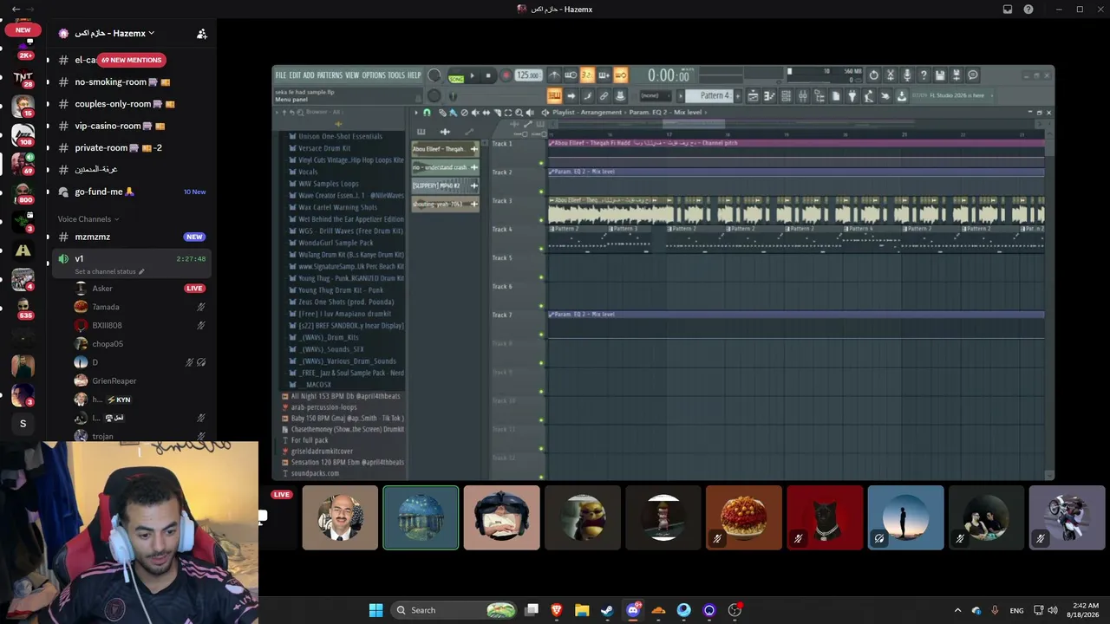Image resolution: width=1110 pixels, height=624 pixels.
Task: Stop playback in FL Studio transport
Action: 488,75
